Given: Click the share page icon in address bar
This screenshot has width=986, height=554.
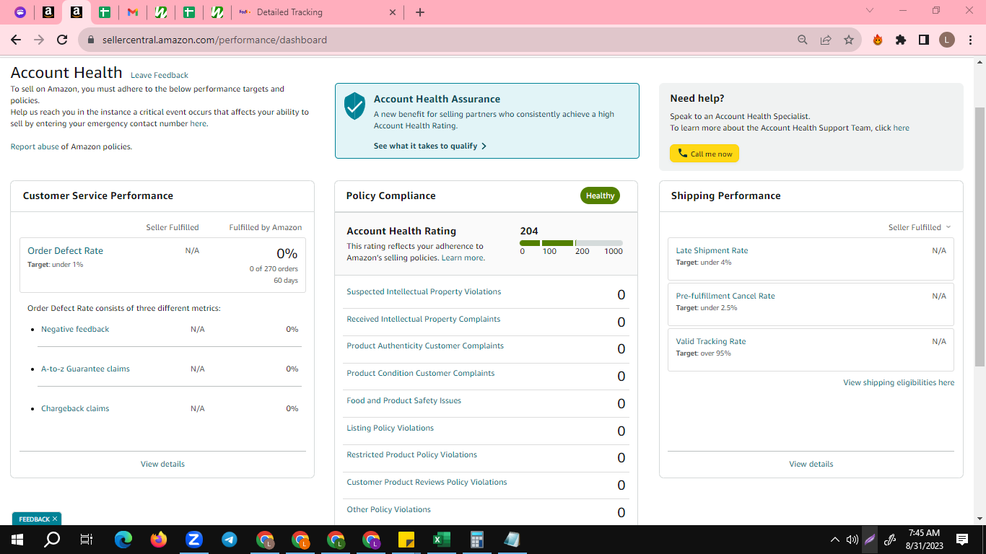Looking at the screenshot, I should click(826, 40).
